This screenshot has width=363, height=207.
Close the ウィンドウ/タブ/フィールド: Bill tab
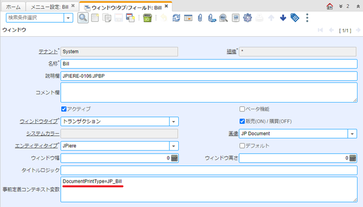click(166, 6)
